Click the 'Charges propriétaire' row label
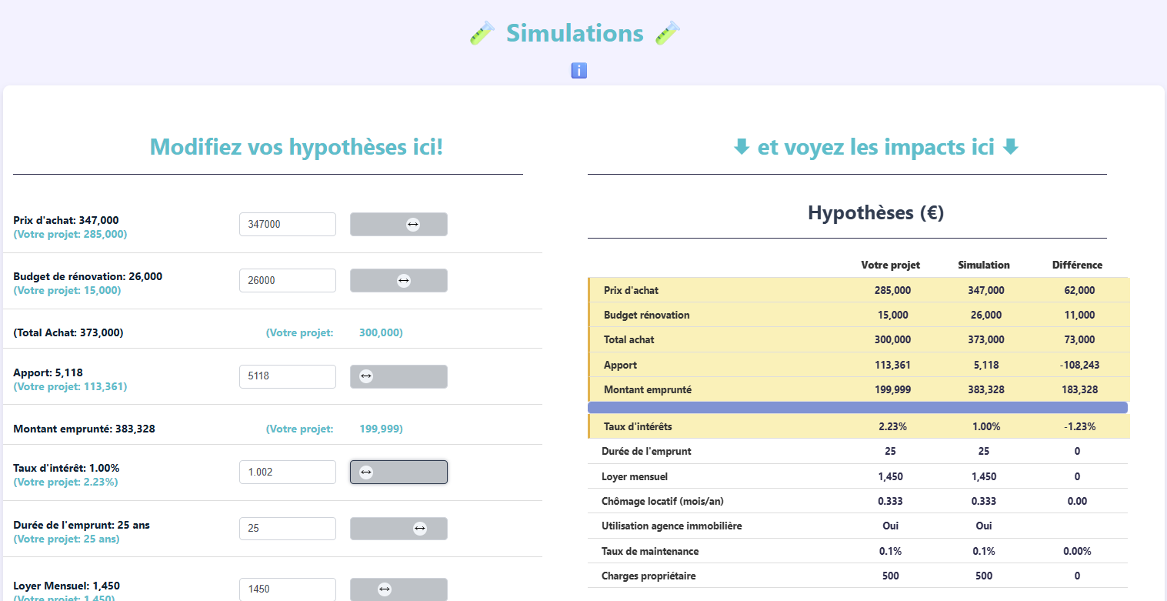The height and width of the screenshot is (601, 1167). pos(649,576)
